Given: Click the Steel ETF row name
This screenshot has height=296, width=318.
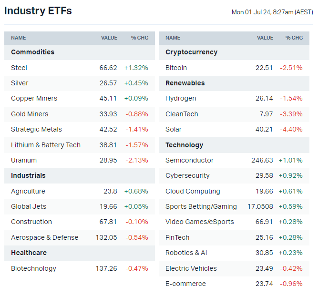Looking at the screenshot, I should (19, 68).
